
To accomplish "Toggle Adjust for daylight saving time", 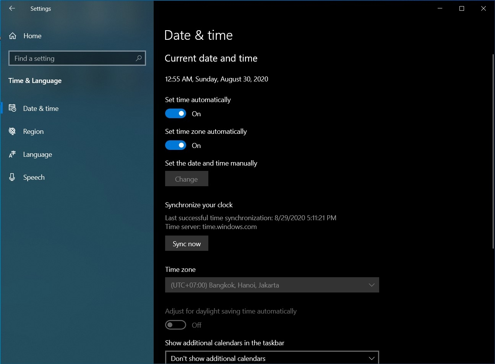I will [x=175, y=325].
